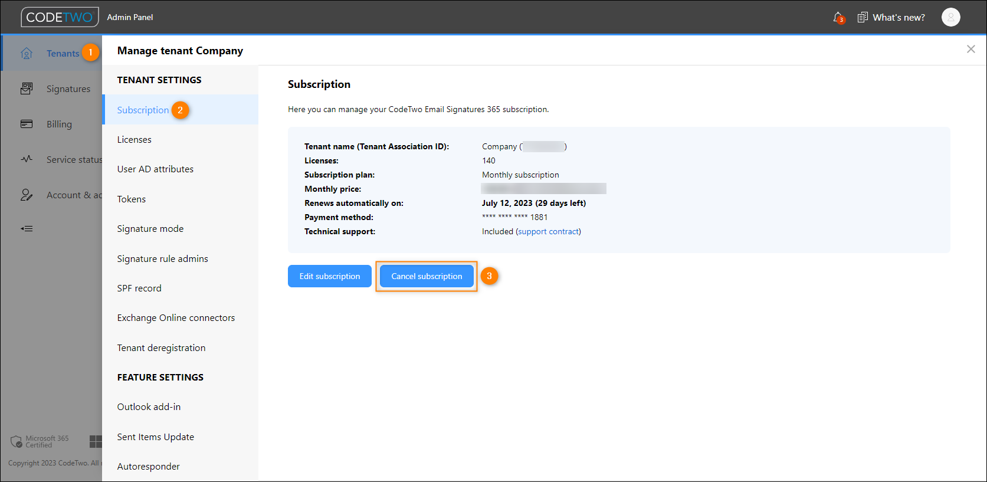Click the Cancel subscription button
The height and width of the screenshot is (482, 987).
point(427,276)
